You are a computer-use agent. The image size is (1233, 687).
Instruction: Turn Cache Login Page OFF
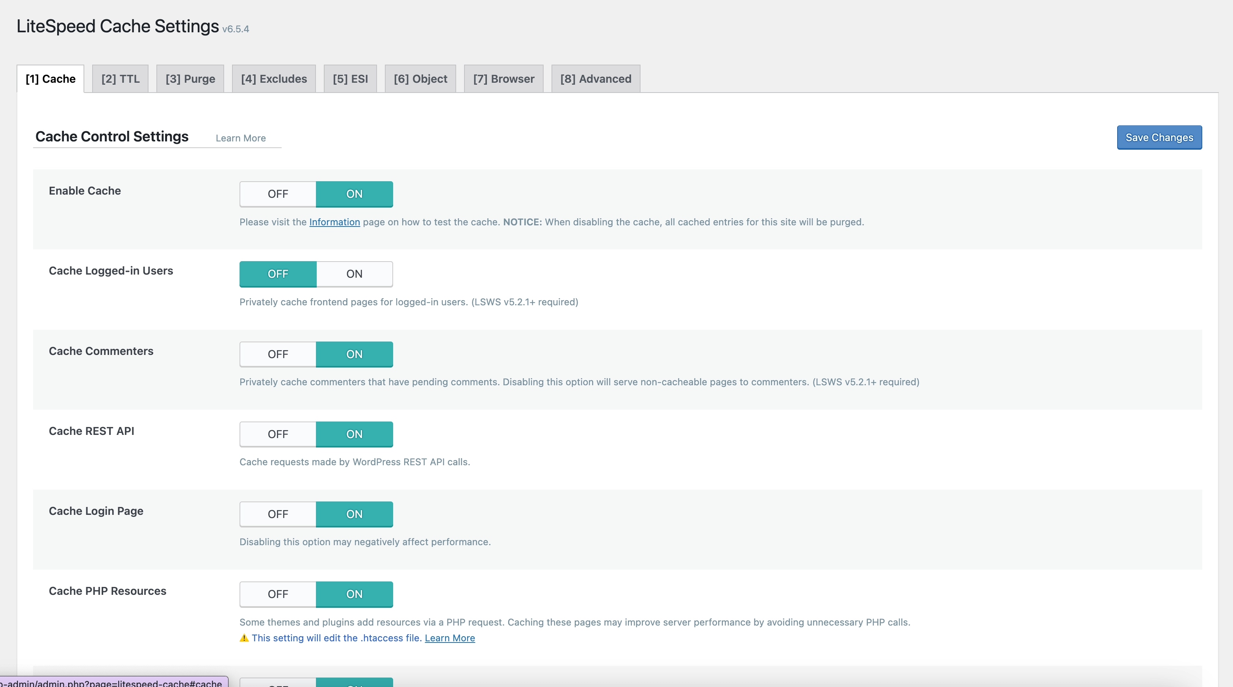pos(278,514)
